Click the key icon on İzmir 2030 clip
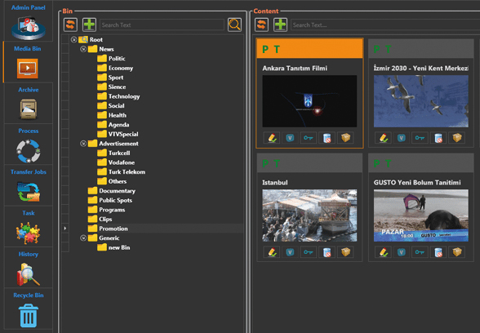Viewport: 480px width, 333px height. pyautogui.click(x=420, y=138)
